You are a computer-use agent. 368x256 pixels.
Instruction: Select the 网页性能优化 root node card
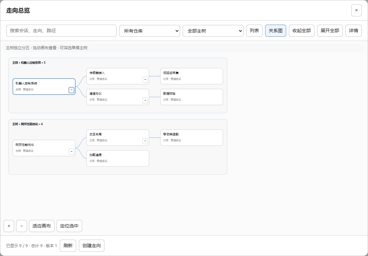pos(44,148)
